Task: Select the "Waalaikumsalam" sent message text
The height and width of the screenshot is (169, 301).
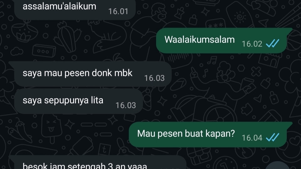Action: tap(199, 40)
